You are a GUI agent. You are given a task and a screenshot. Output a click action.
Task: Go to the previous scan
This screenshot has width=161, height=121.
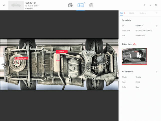[x=144, y=5]
